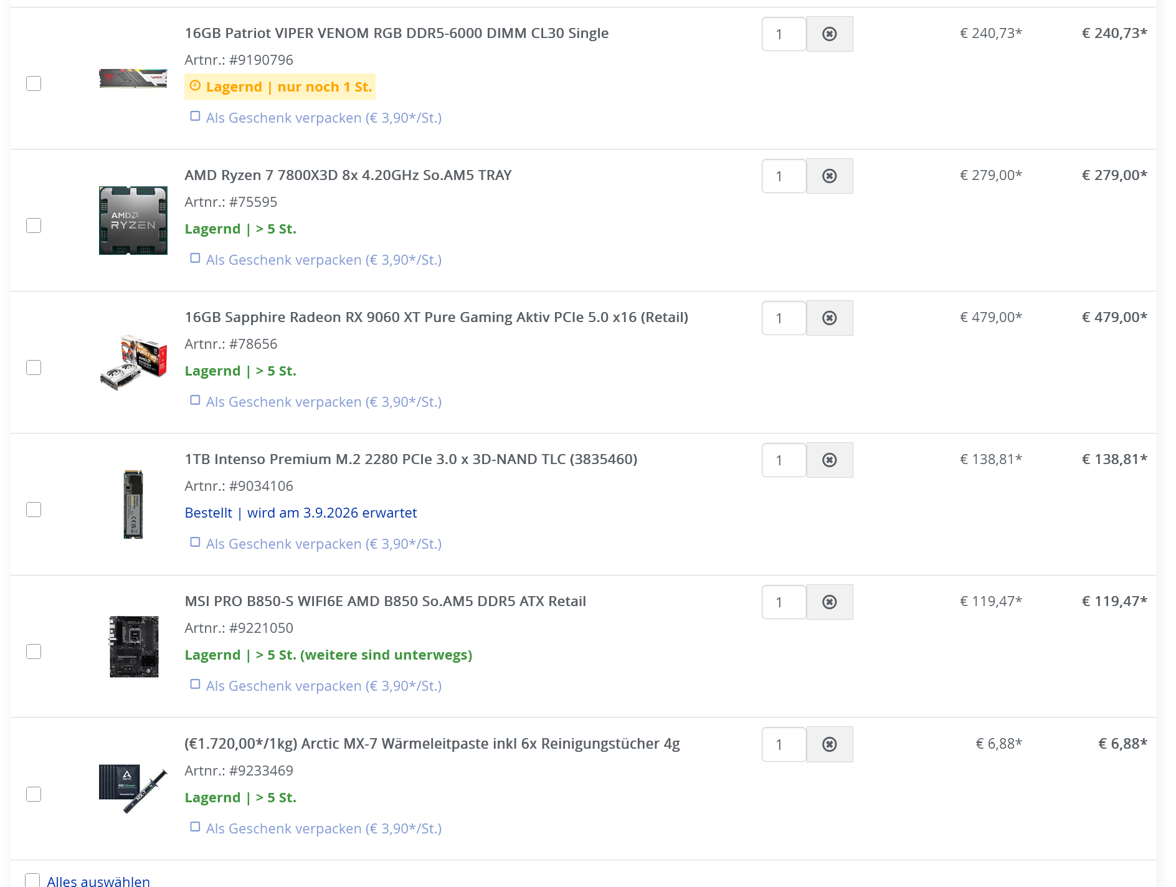Enable gift wrapping for Sapphire Radeon card

(x=195, y=401)
